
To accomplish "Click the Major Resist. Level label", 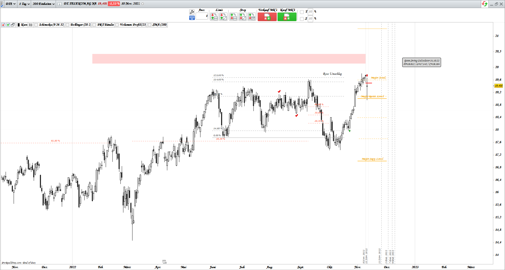I will (x=372, y=96).
